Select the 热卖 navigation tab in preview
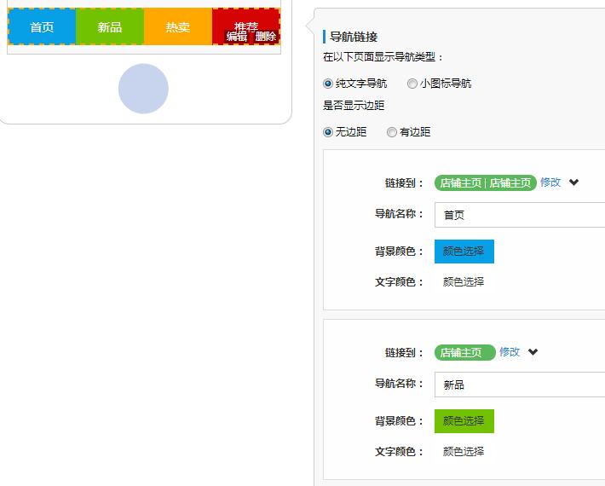The image size is (605, 486). [x=178, y=27]
